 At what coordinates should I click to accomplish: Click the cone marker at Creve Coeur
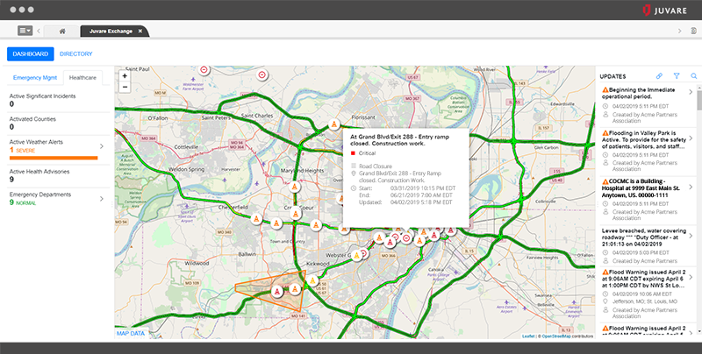(x=296, y=214)
